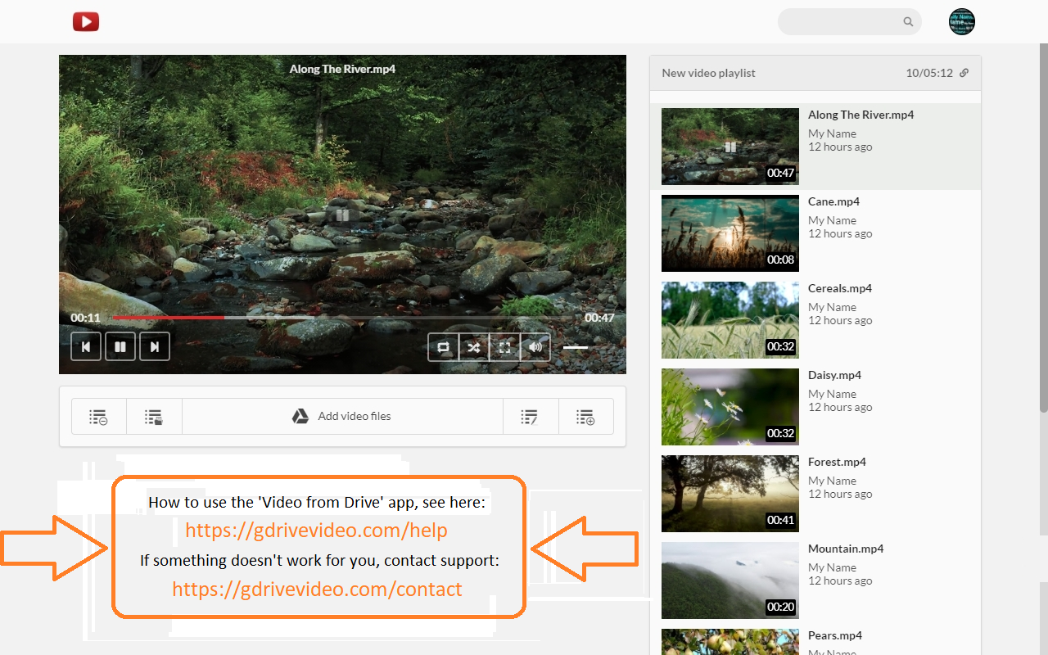Play the Mountain.mp4 thumbnail

730,580
